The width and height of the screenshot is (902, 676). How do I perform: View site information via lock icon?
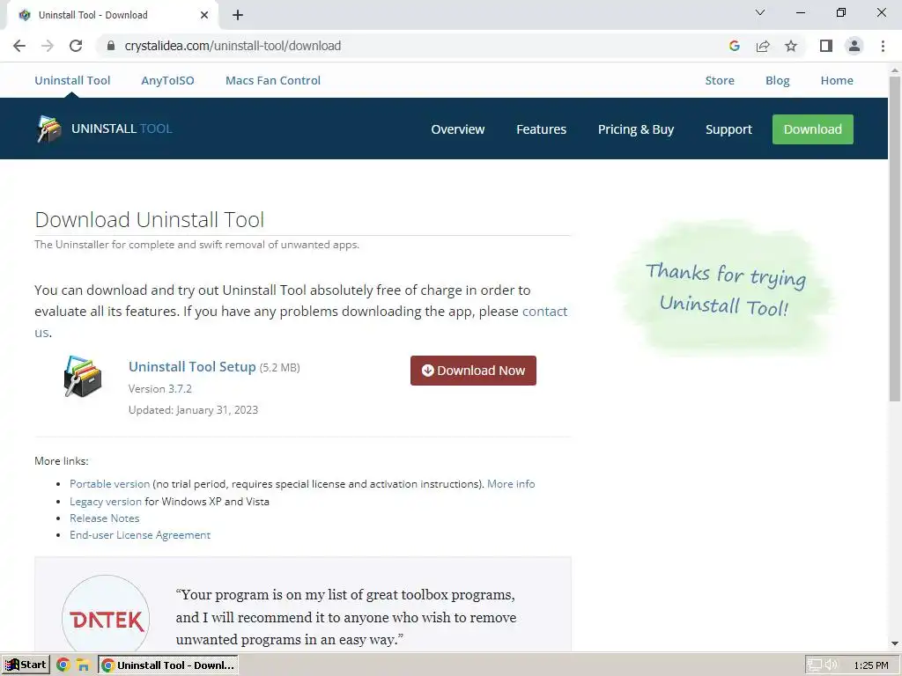tap(111, 46)
